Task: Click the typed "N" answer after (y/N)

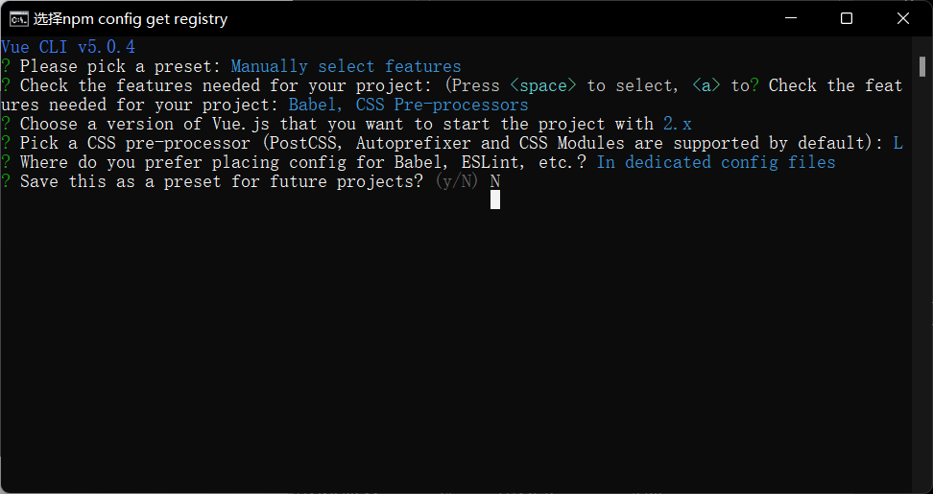Action: (495, 181)
